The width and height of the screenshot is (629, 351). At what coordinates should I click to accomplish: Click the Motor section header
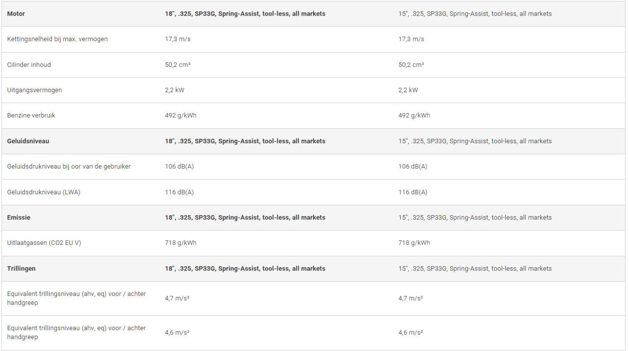(16, 14)
